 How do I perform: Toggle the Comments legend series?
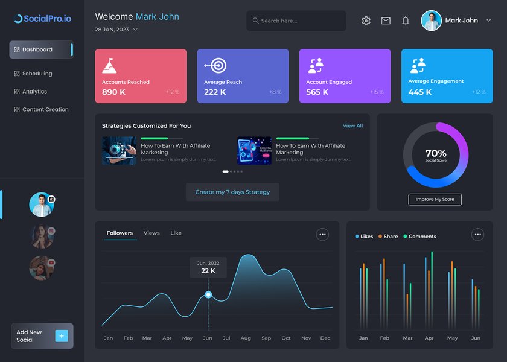[x=419, y=237]
